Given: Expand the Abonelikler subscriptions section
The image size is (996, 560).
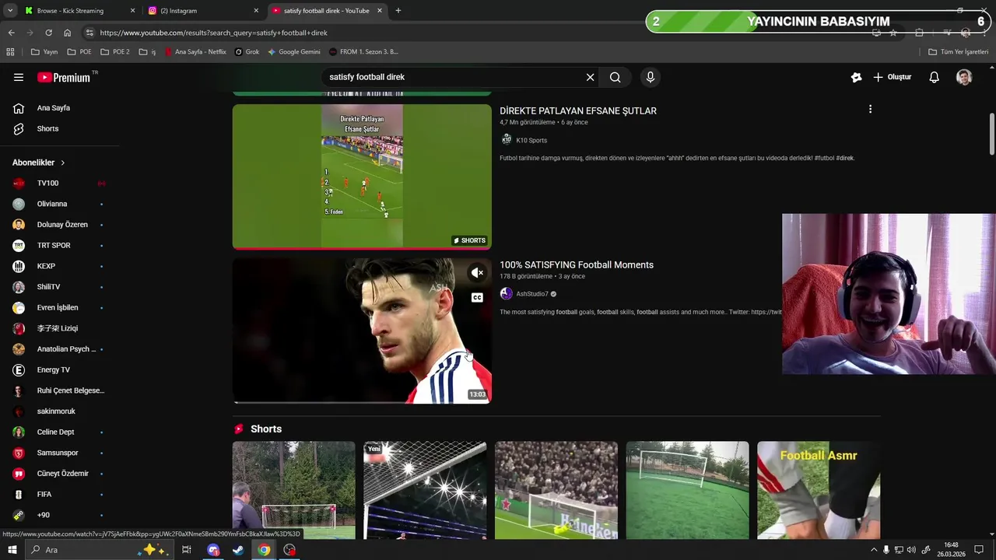Looking at the screenshot, I should click(x=39, y=163).
